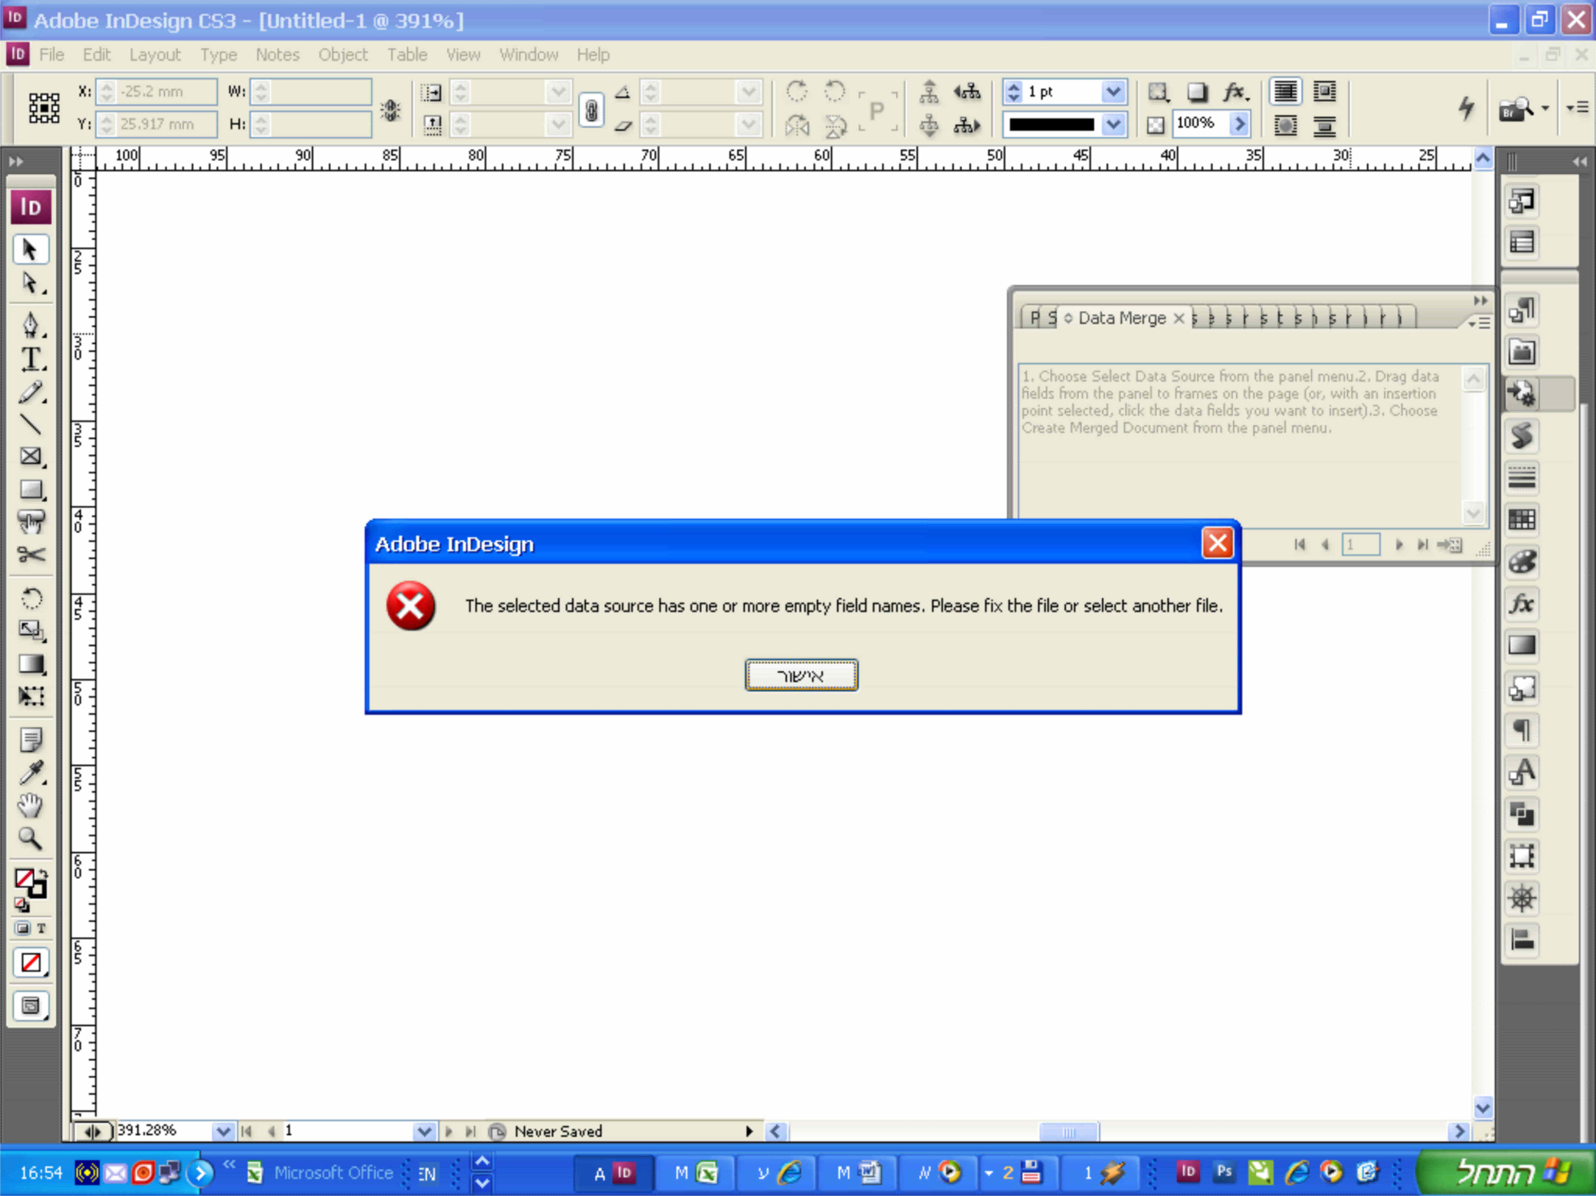
Task: Click the formatting affects text T toggle
Action: [x=41, y=928]
